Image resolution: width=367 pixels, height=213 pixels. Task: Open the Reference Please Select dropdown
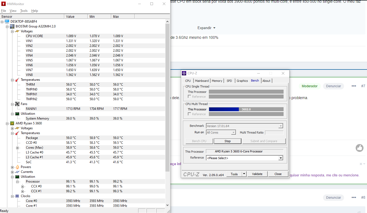coord(281,158)
